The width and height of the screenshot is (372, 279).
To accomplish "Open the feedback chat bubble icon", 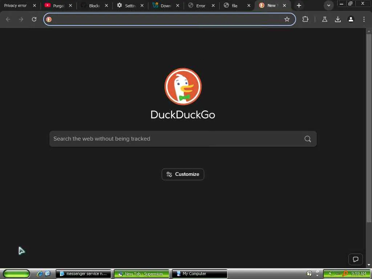I will coord(355,259).
